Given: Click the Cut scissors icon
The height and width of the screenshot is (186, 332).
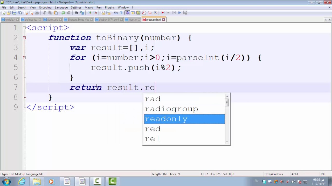Looking at the screenshot, I should (44, 13).
